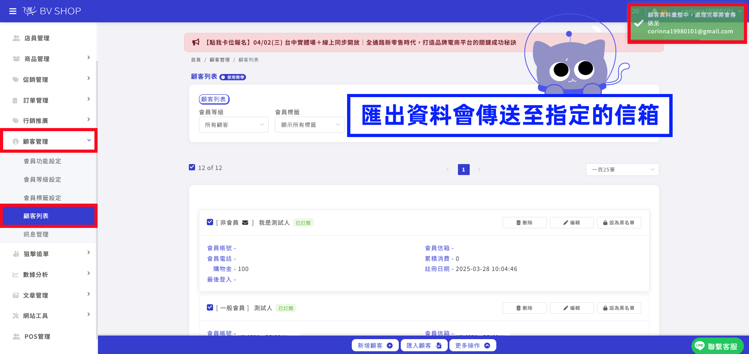Screen dimensions: 749x354
Task: Open the 更多操作 button
Action: [x=473, y=345]
